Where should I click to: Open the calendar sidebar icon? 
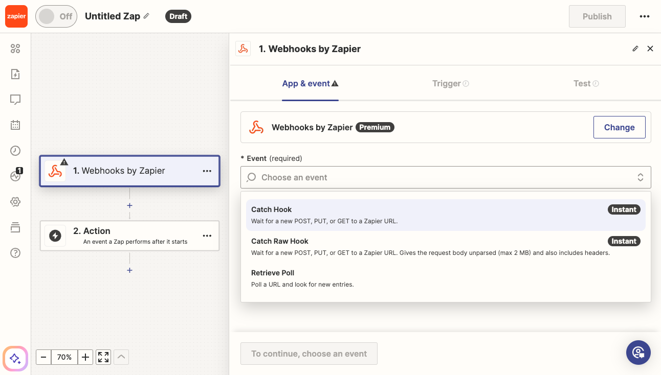click(15, 125)
